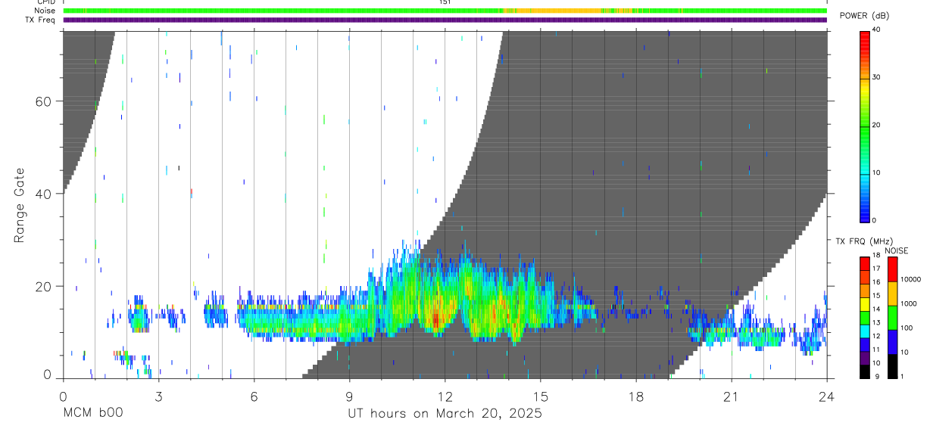The width and height of the screenshot is (930, 429).
Task: Click the NOISE color scale bar
Action: (892, 317)
